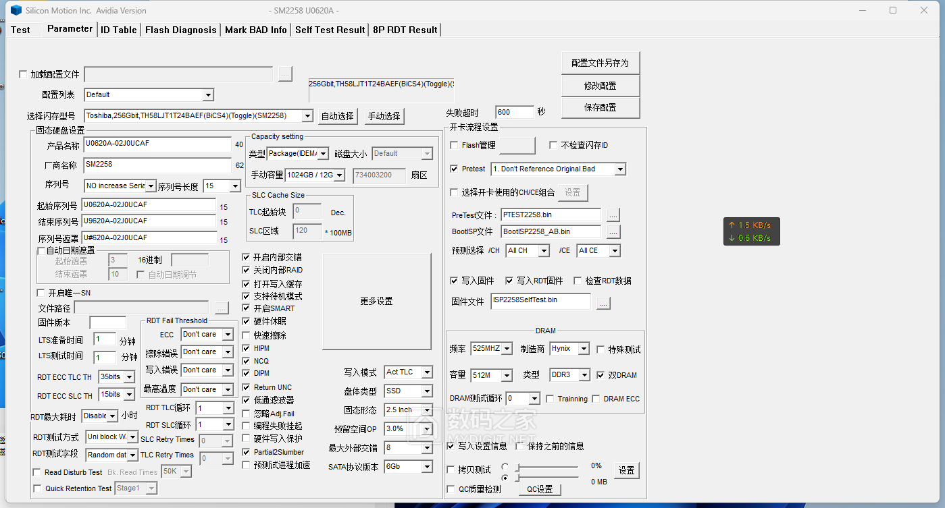Click the 保存配置 button
945x508 pixels.
click(600, 108)
